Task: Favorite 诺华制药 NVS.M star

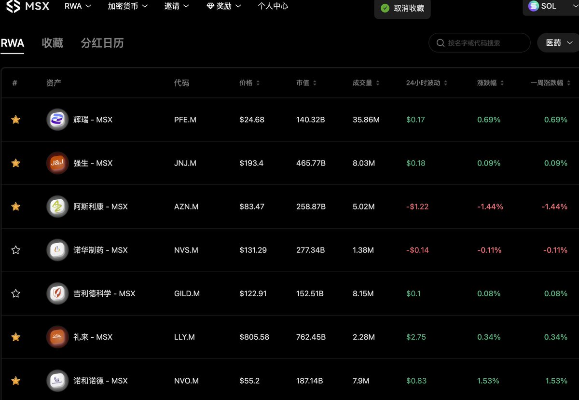Action: [16, 250]
